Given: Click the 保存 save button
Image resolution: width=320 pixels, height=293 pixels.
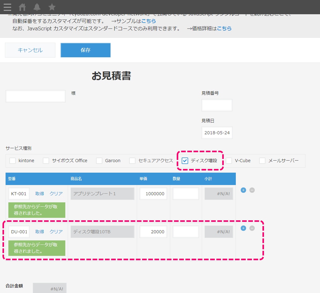Looking at the screenshot, I should point(85,50).
